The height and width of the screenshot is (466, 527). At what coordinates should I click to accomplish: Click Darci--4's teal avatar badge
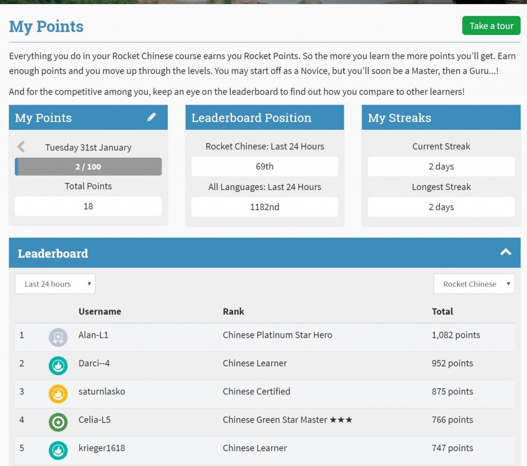[58, 366]
